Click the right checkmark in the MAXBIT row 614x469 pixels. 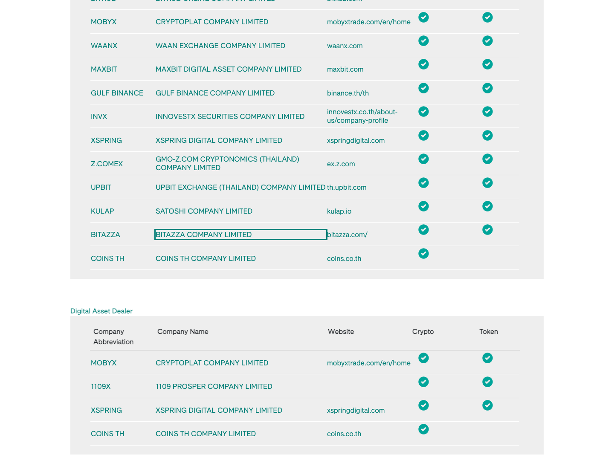coord(487,64)
